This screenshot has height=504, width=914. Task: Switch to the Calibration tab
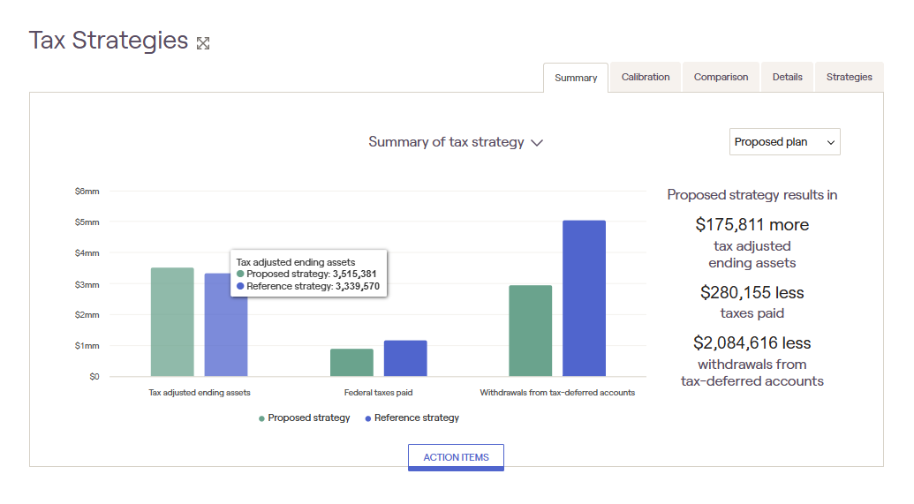pos(646,77)
